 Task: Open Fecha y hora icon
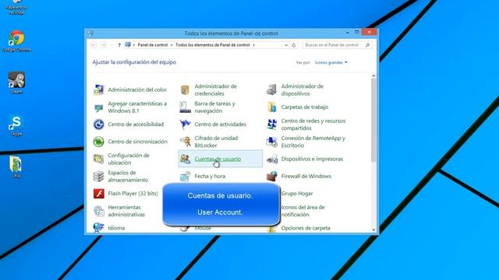tap(186, 177)
